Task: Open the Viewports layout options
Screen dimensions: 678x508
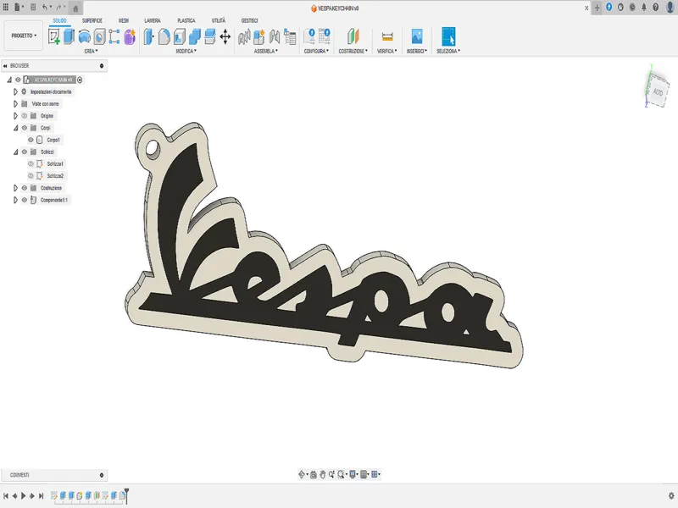Action: pos(375,474)
